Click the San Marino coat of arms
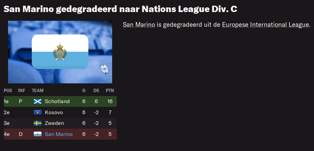This screenshot has width=314, height=151. tap(60, 52)
